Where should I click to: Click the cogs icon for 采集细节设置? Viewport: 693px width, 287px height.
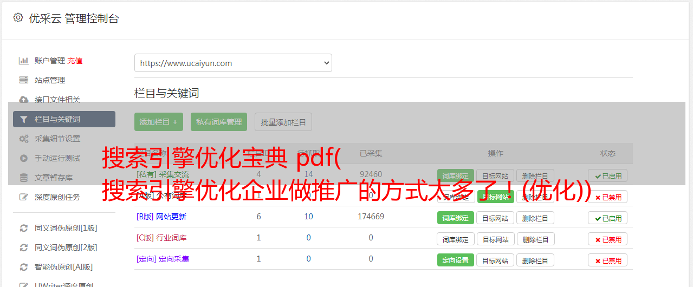tap(24, 139)
